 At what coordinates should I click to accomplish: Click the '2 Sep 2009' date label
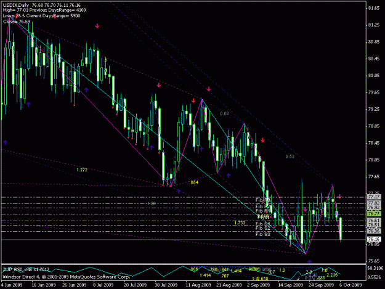tap(258, 285)
